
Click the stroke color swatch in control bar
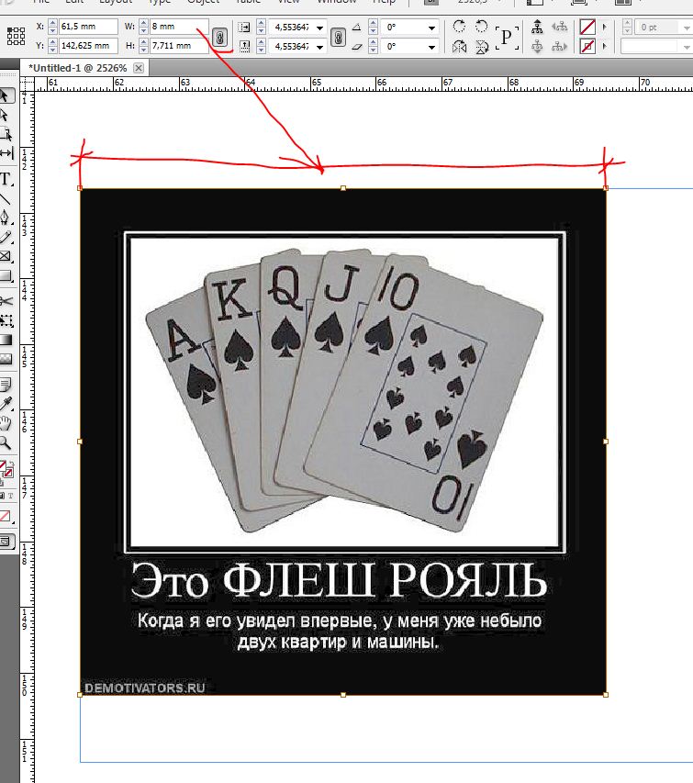587,47
